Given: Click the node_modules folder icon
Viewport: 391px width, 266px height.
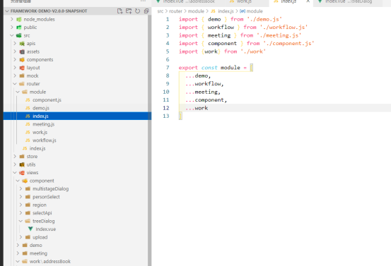Looking at the screenshot, I should [18, 19].
